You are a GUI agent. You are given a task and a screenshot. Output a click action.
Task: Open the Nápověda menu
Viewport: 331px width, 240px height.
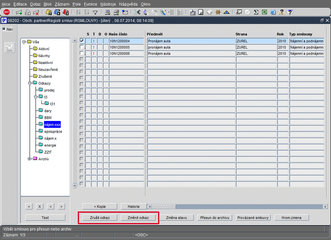point(128,4)
